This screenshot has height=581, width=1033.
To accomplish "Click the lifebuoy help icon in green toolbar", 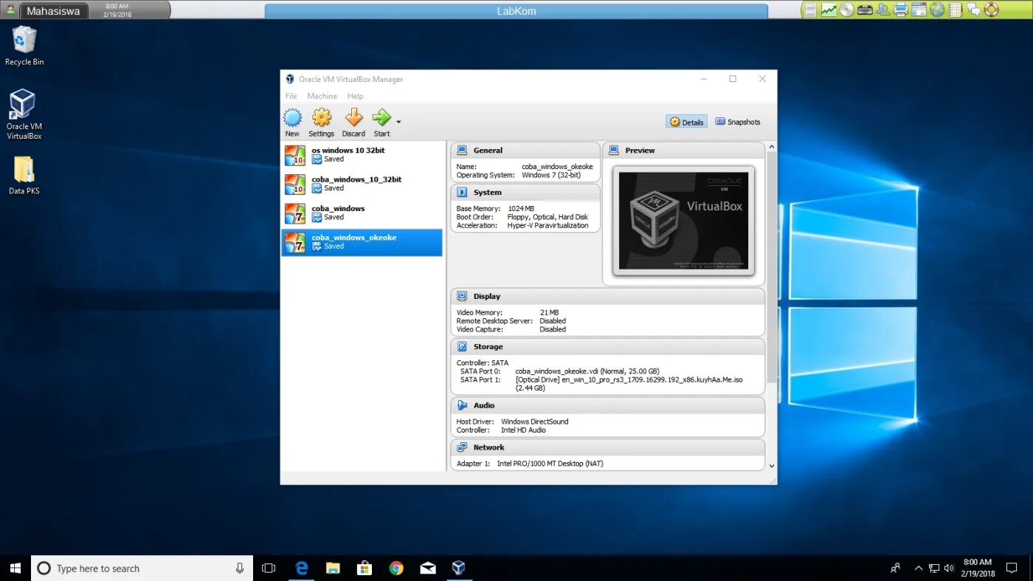I will 992,10.
